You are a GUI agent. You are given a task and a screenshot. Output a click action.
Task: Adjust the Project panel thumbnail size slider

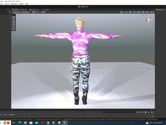click(x=152, y=117)
